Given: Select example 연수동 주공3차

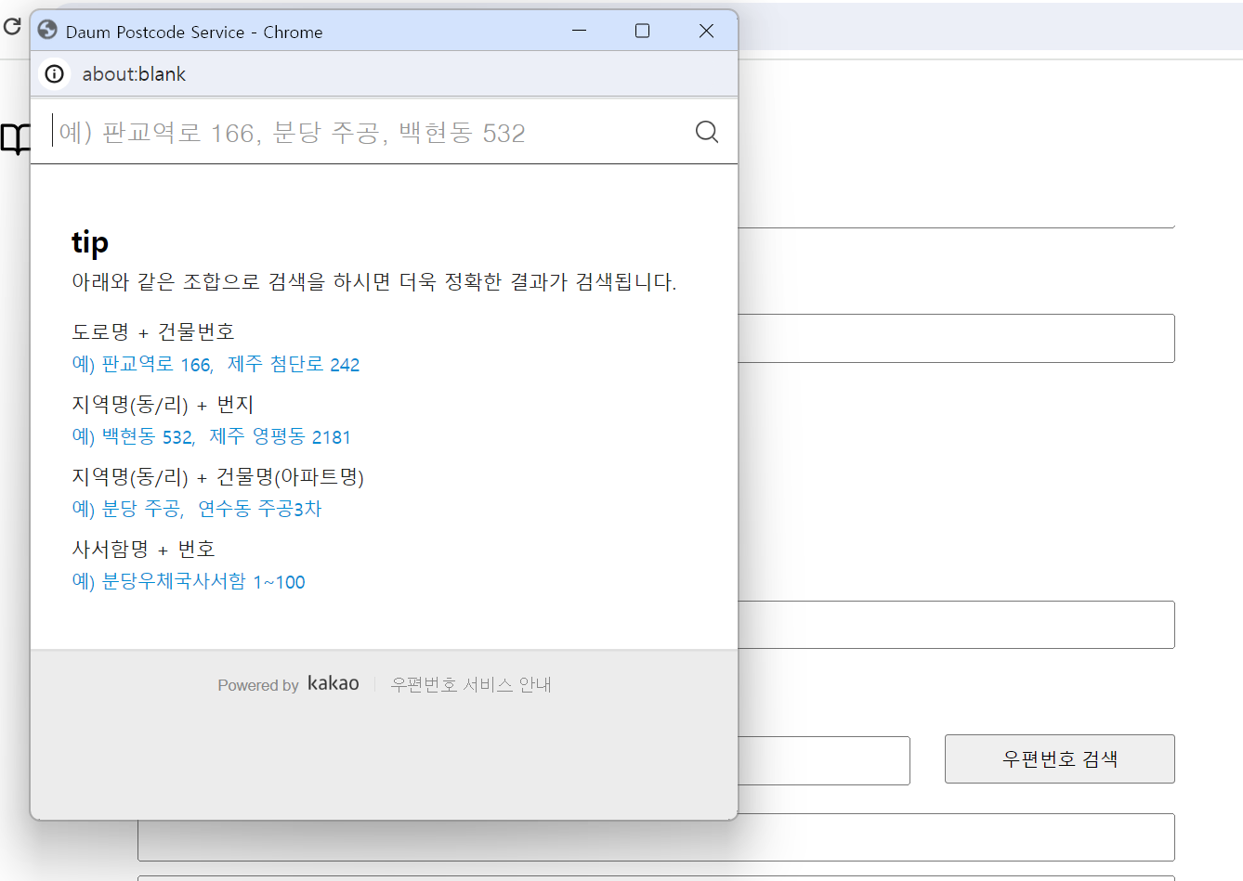Looking at the screenshot, I should (259, 509).
